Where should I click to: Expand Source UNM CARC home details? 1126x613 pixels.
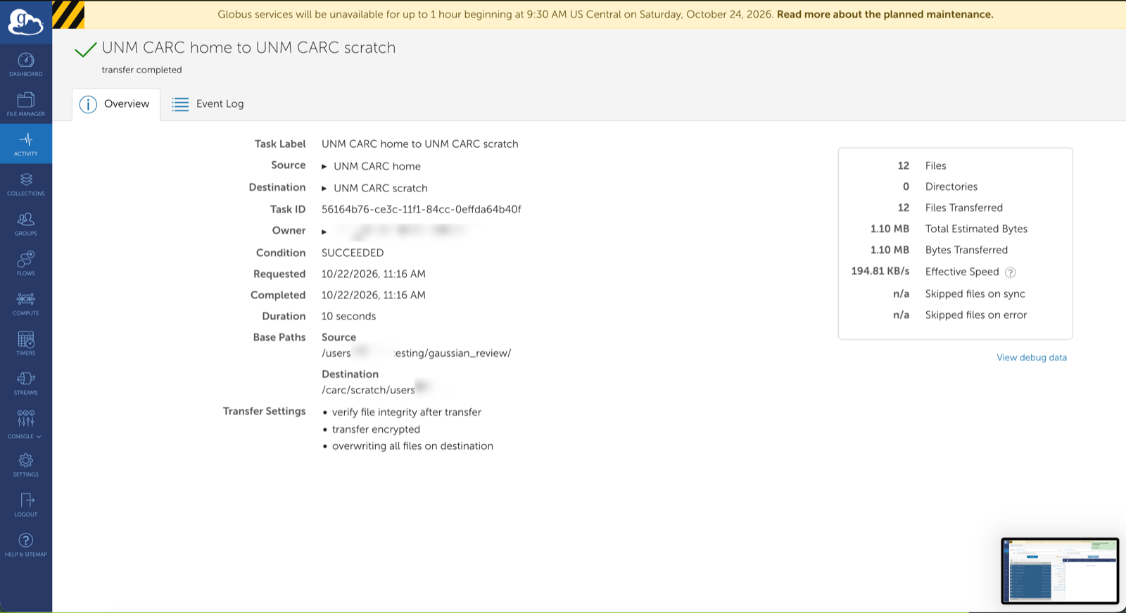(324, 167)
